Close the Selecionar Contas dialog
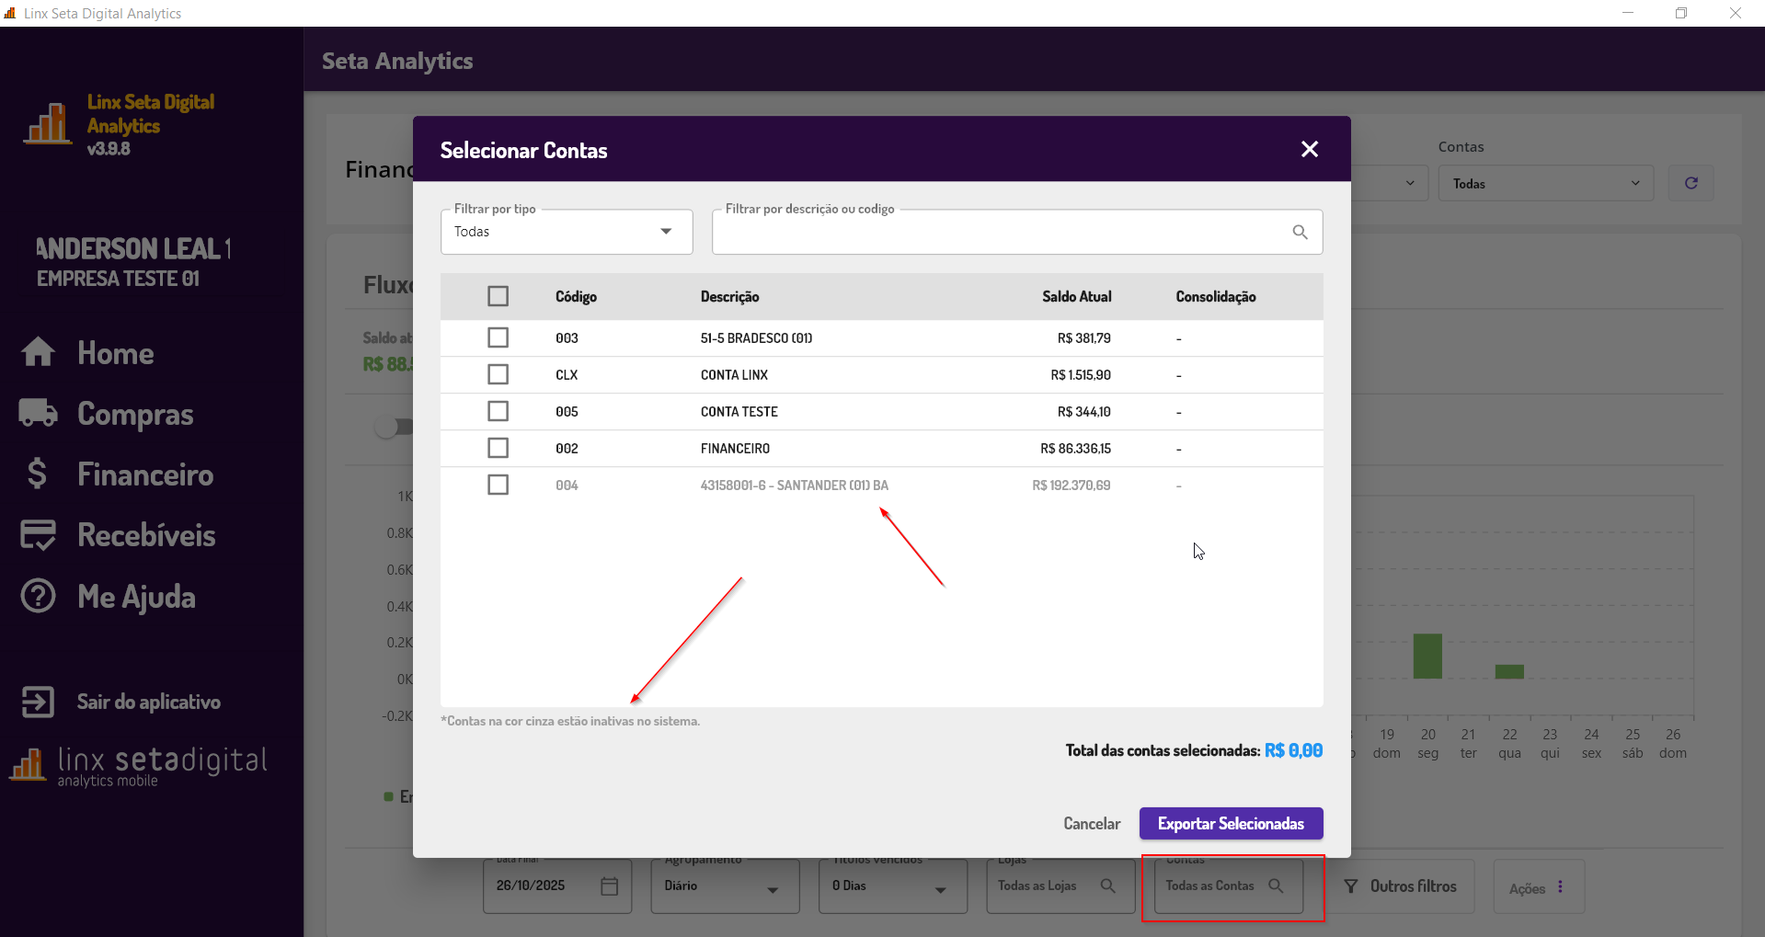1765x937 pixels. (x=1310, y=149)
